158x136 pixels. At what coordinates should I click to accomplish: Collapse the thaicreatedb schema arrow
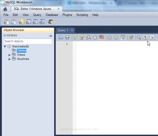tap(5, 46)
